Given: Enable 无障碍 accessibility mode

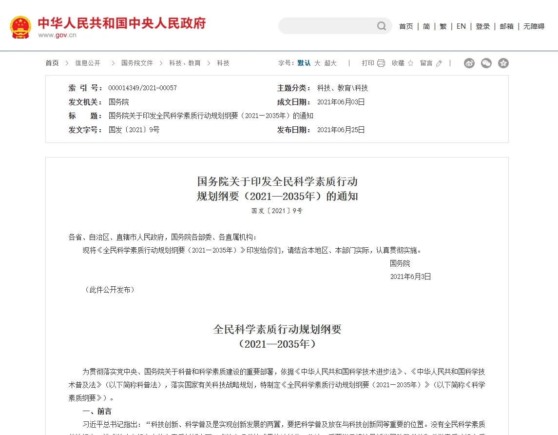Looking at the screenshot, I should (534, 26).
